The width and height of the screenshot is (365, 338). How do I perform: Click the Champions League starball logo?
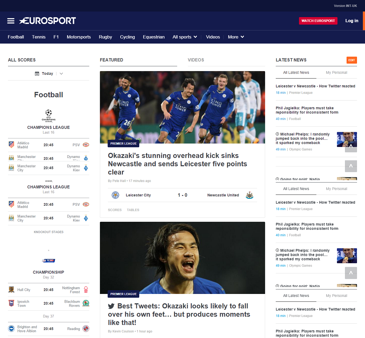[x=48, y=116]
